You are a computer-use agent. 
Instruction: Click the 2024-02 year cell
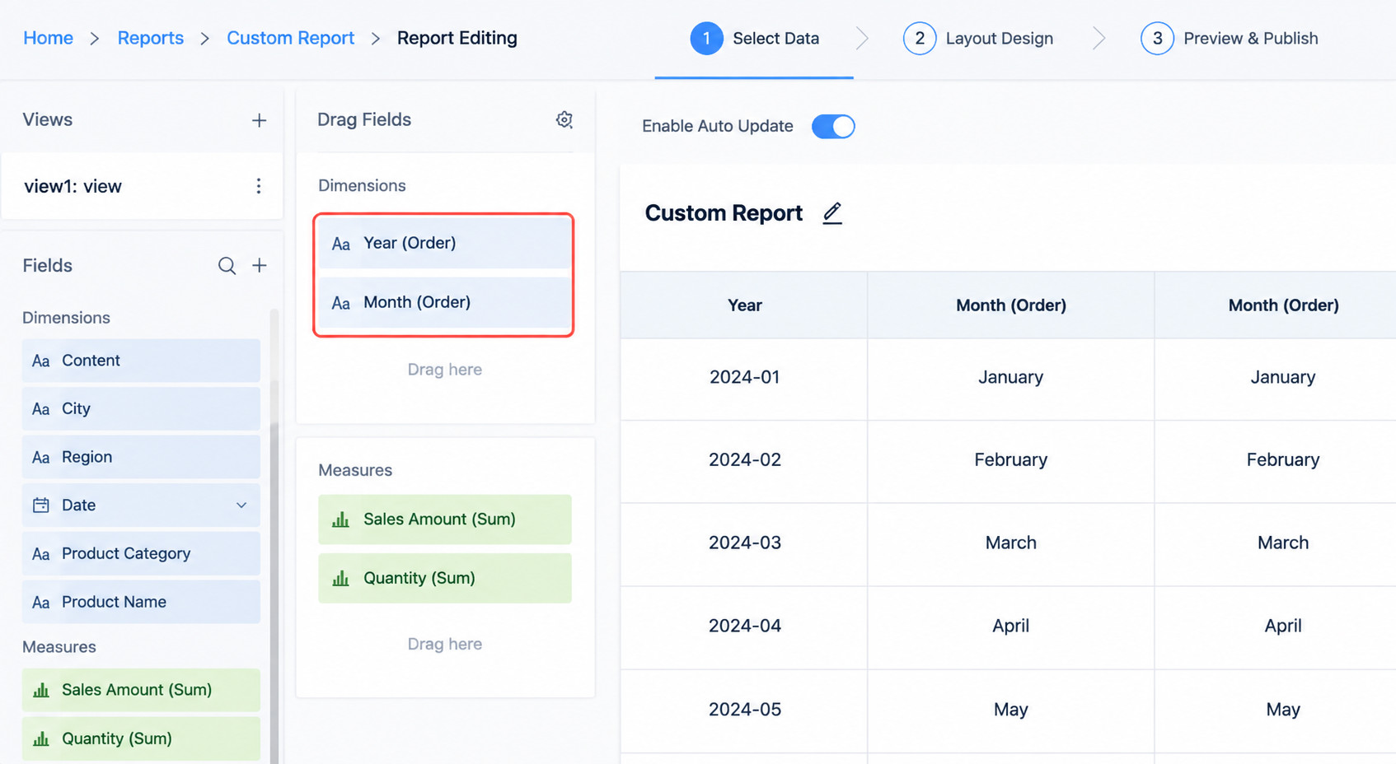point(744,460)
